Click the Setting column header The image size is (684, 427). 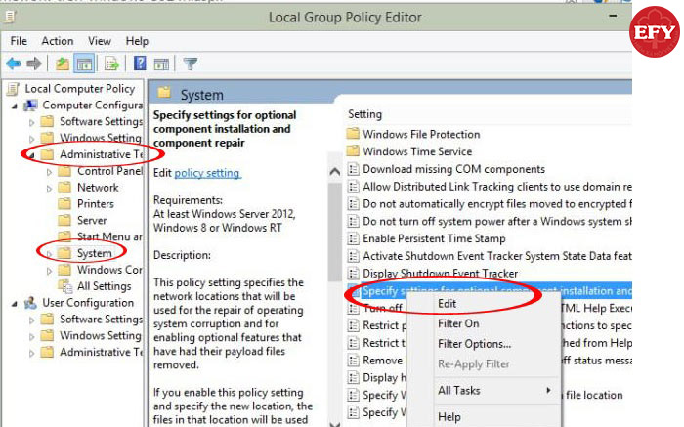point(365,114)
